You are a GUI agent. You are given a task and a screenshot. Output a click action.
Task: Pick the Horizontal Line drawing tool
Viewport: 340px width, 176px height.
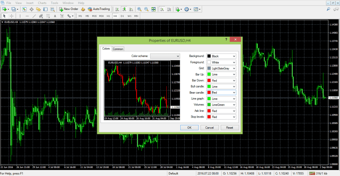coord(27,16)
